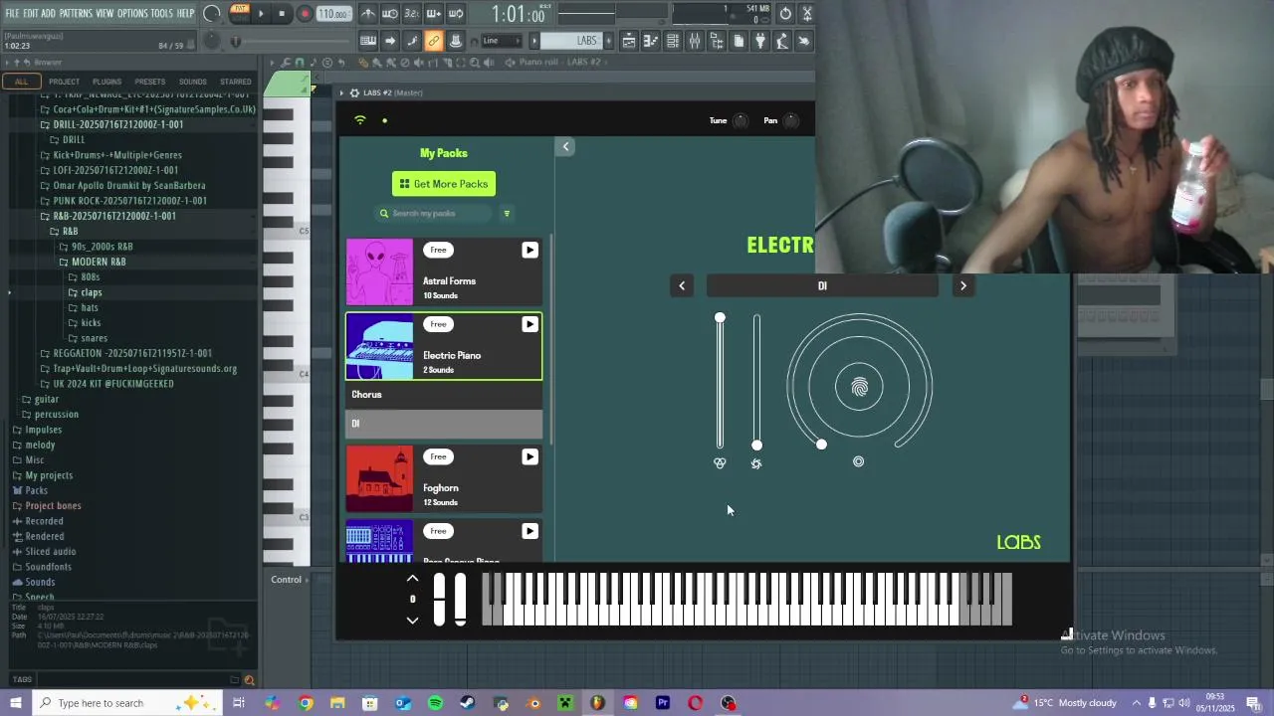1274x716 pixels.
Task: Go to next LABS preset
Action: pyautogui.click(x=962, y=286)
